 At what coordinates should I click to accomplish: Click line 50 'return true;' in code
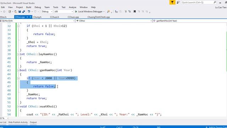pos(37,98)
